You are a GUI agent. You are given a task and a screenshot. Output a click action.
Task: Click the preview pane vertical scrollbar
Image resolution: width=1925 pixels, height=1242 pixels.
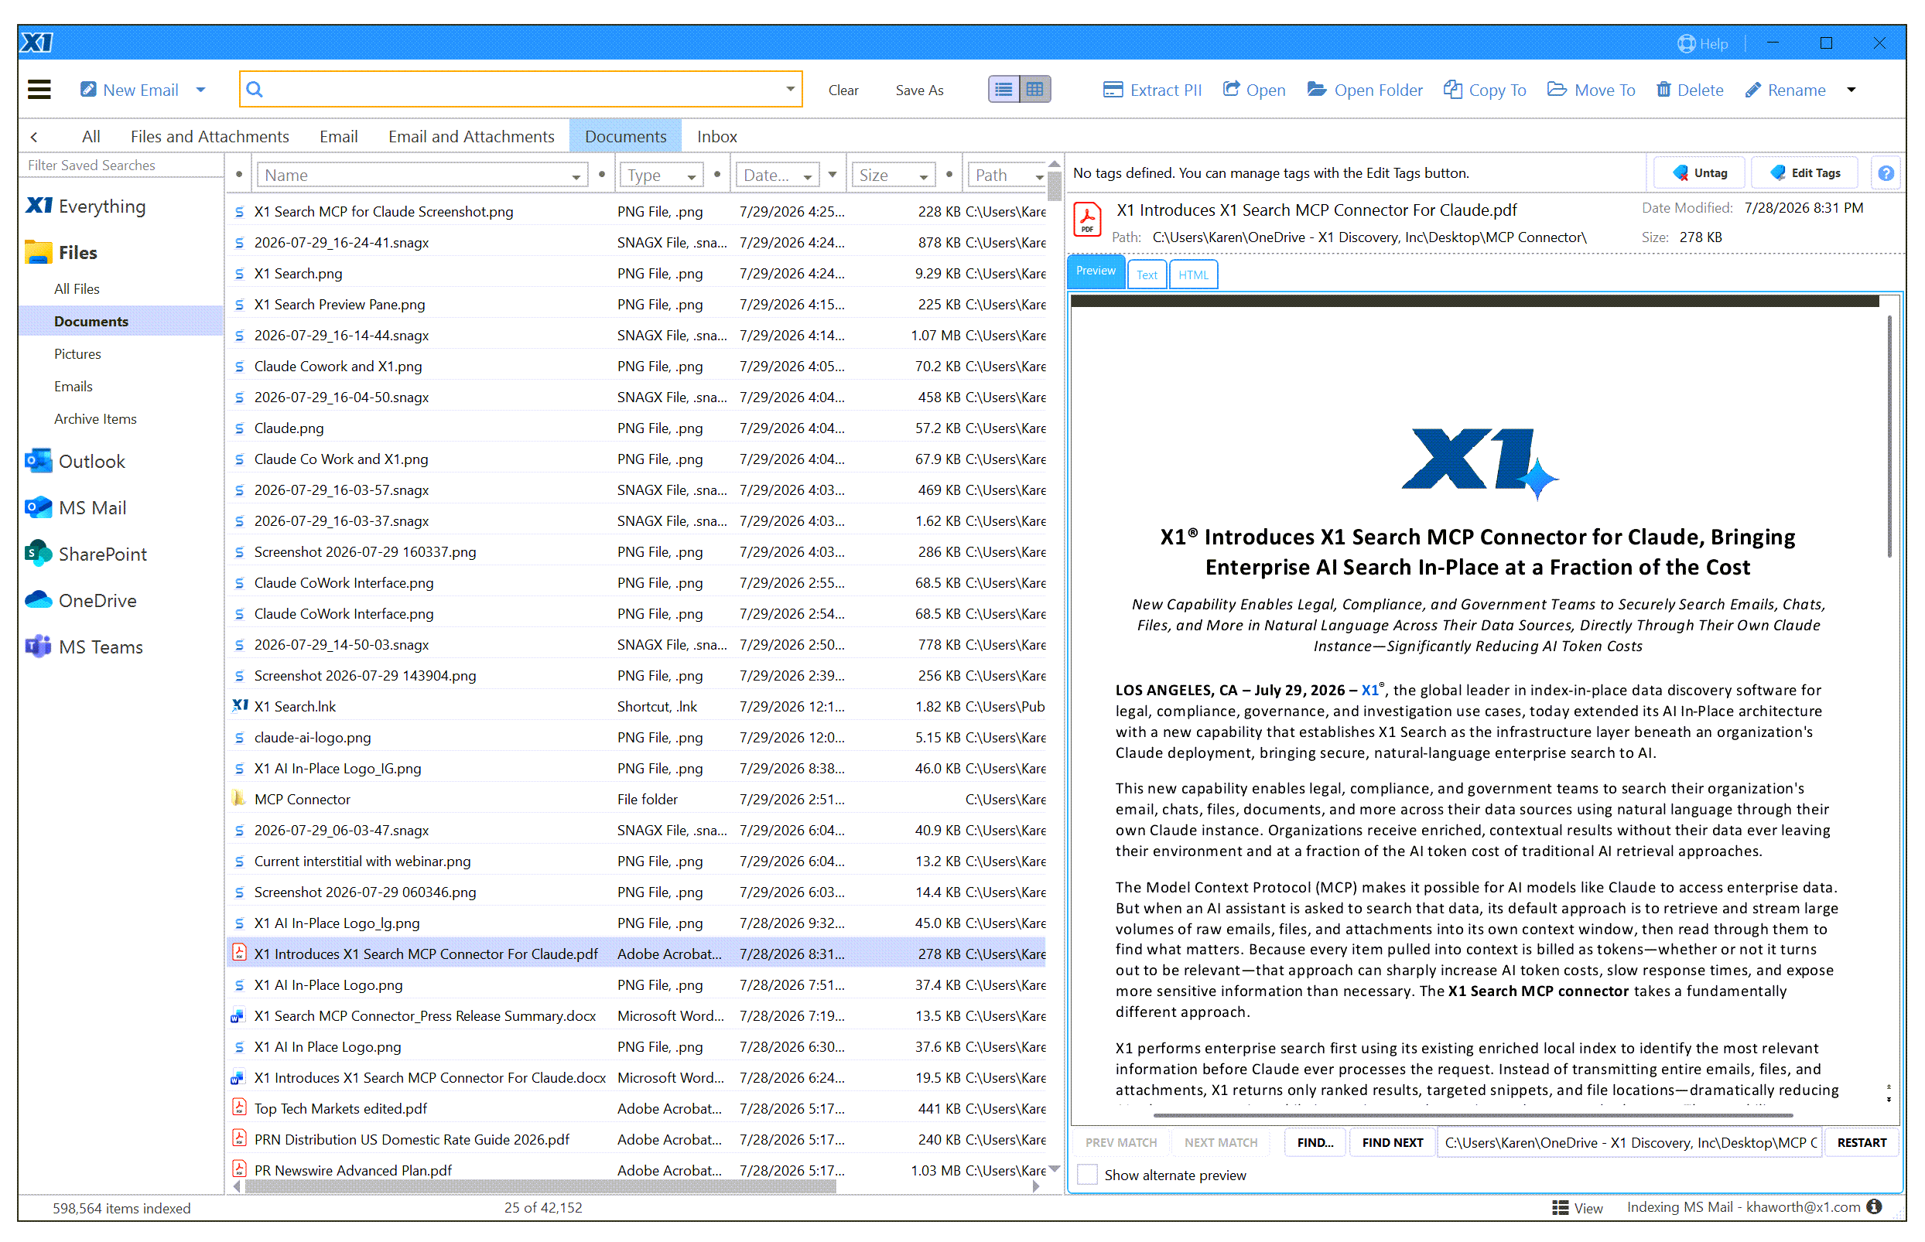click(x=1889, y=435)
